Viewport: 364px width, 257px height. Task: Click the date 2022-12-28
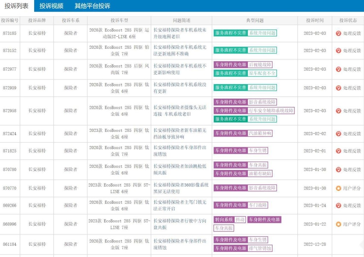coord(315,244)
